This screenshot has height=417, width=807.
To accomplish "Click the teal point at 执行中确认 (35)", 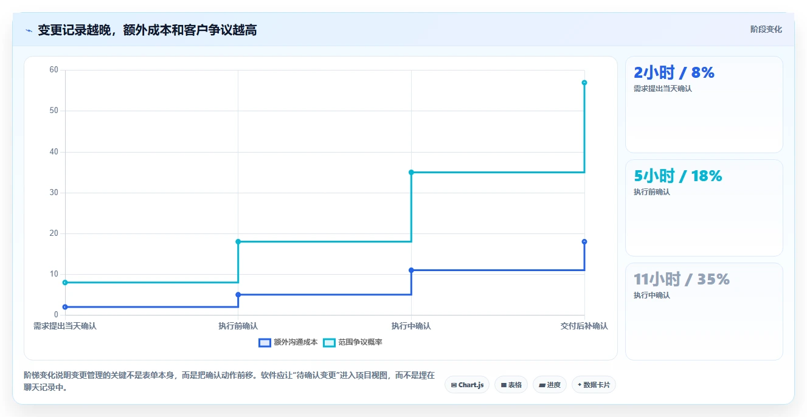I will pyautogui.click(x=411, y=172).
